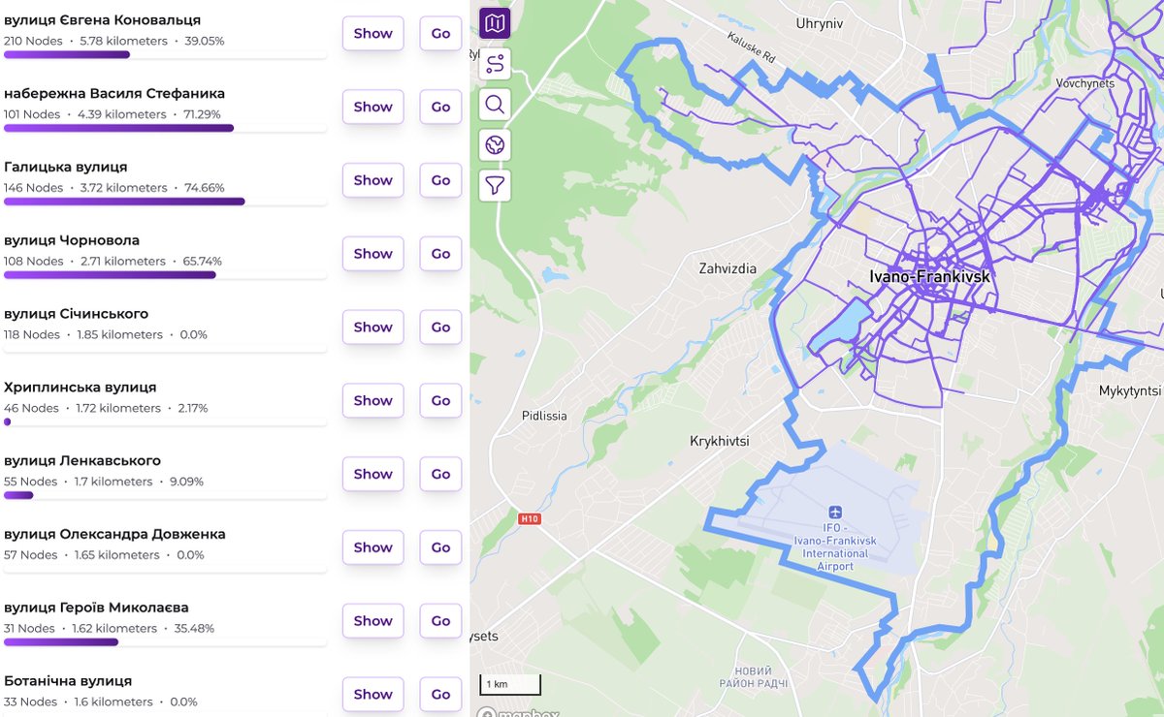Go to вулиця Ленкавського
Screen dimensions: 1164x717
(x=440, y=474)
